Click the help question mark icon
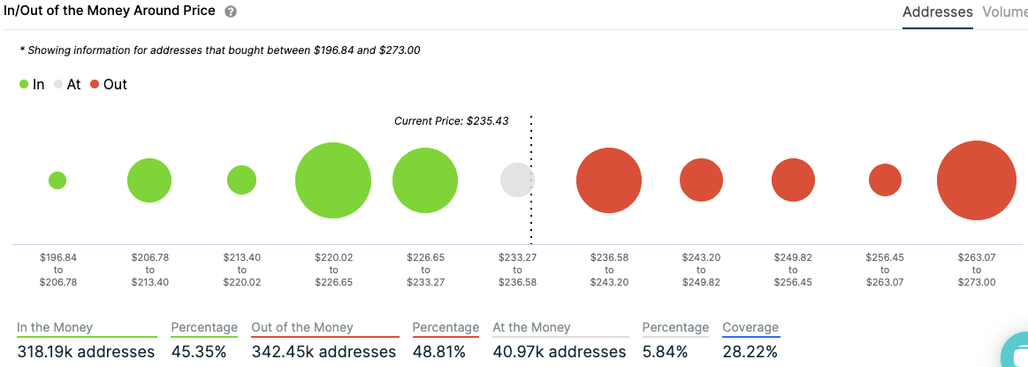1028x367 pixels. pyautogui.click(x=231, y=12)
